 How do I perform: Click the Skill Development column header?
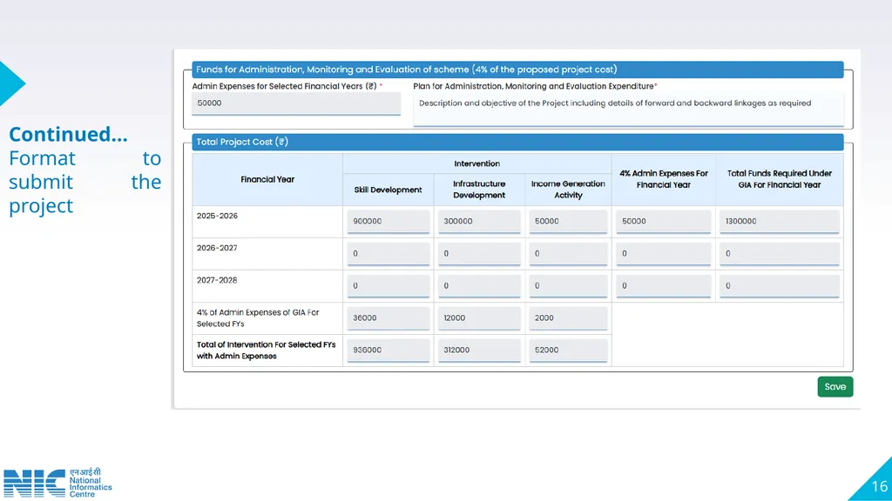388,190
